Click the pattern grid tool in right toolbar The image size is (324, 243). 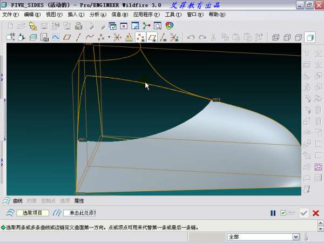tap(319, 178)
